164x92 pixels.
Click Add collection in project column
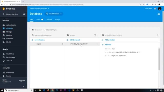tap(38, 40)
